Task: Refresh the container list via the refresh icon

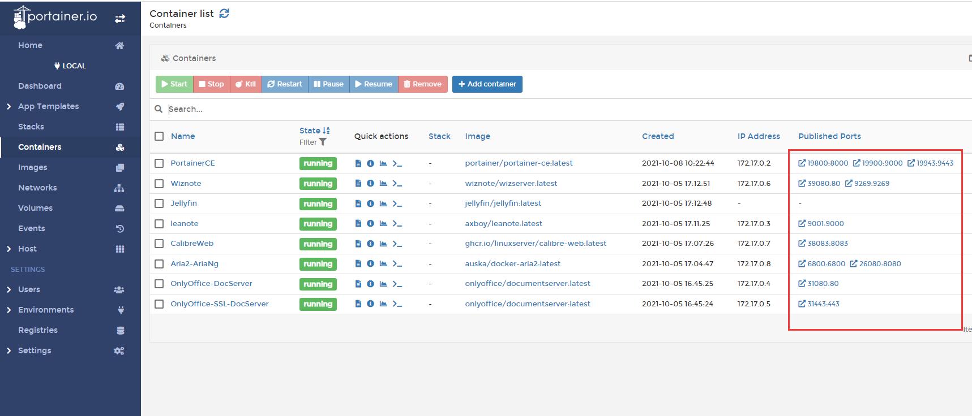Action: coord(224,14)
